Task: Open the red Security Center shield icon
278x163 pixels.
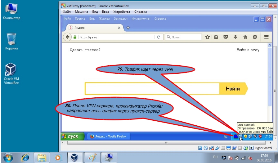Action: (x=260, y=136)
